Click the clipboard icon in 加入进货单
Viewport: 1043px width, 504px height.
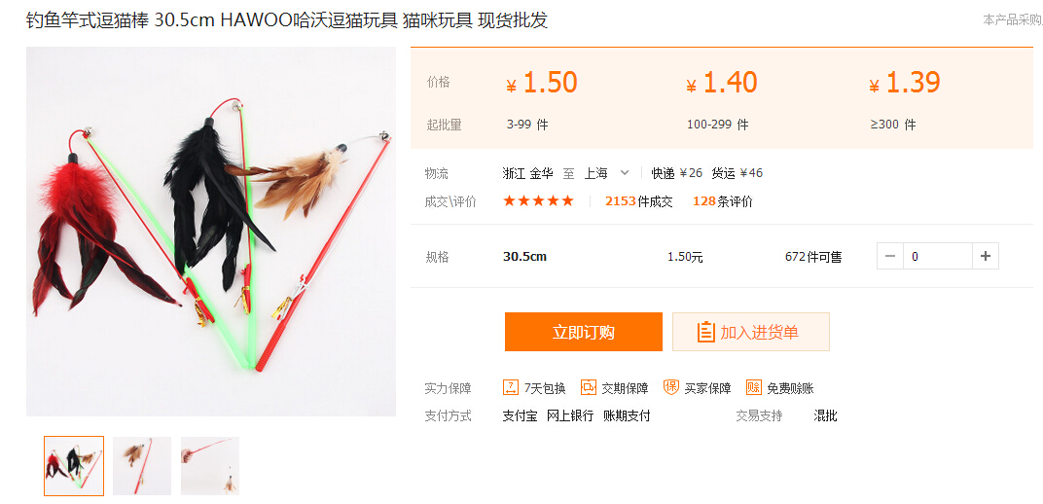point(705,332)
